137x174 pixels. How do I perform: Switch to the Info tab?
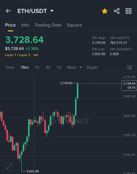click(x=25, y=25)
